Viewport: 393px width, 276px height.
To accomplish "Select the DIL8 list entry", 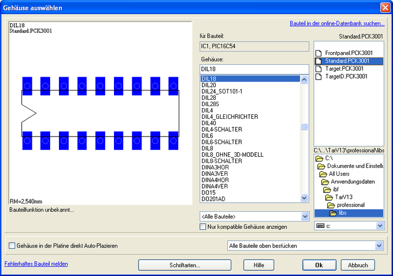I will [250, 148].
